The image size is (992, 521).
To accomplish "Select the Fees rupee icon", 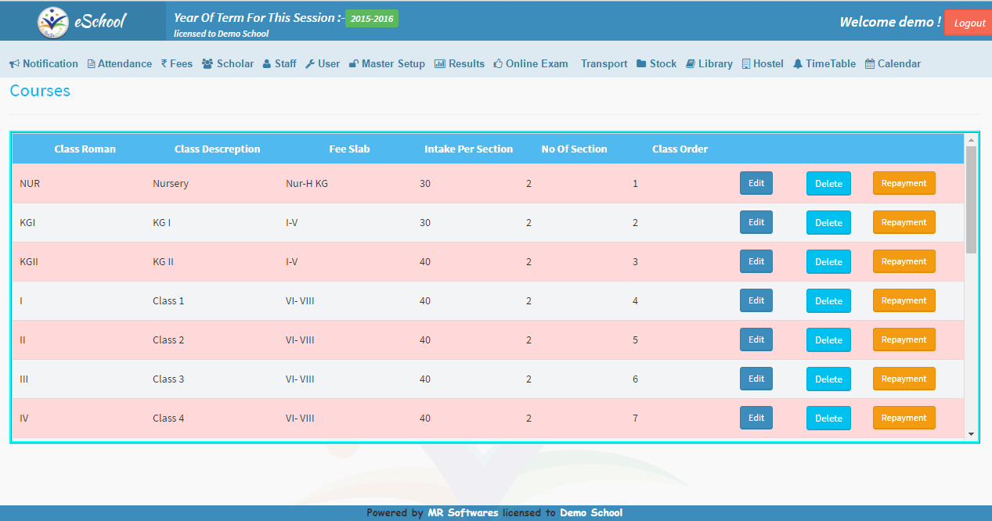I will 164,64.
